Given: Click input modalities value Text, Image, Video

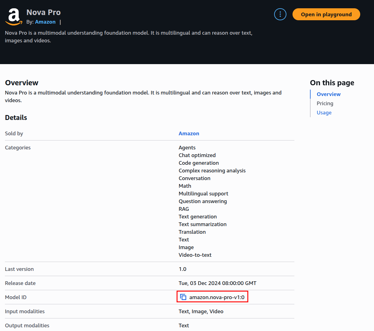Looking at the screenshot, I should pos(201,311).
